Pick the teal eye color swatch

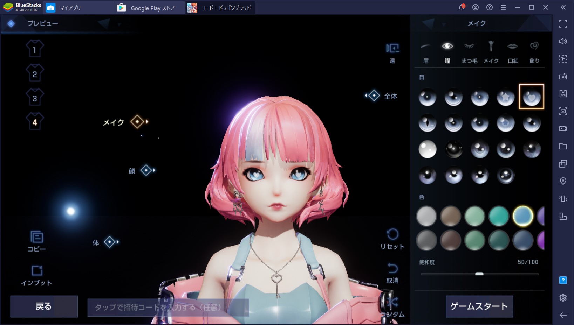pyautogui.click(x=499, y=216)
